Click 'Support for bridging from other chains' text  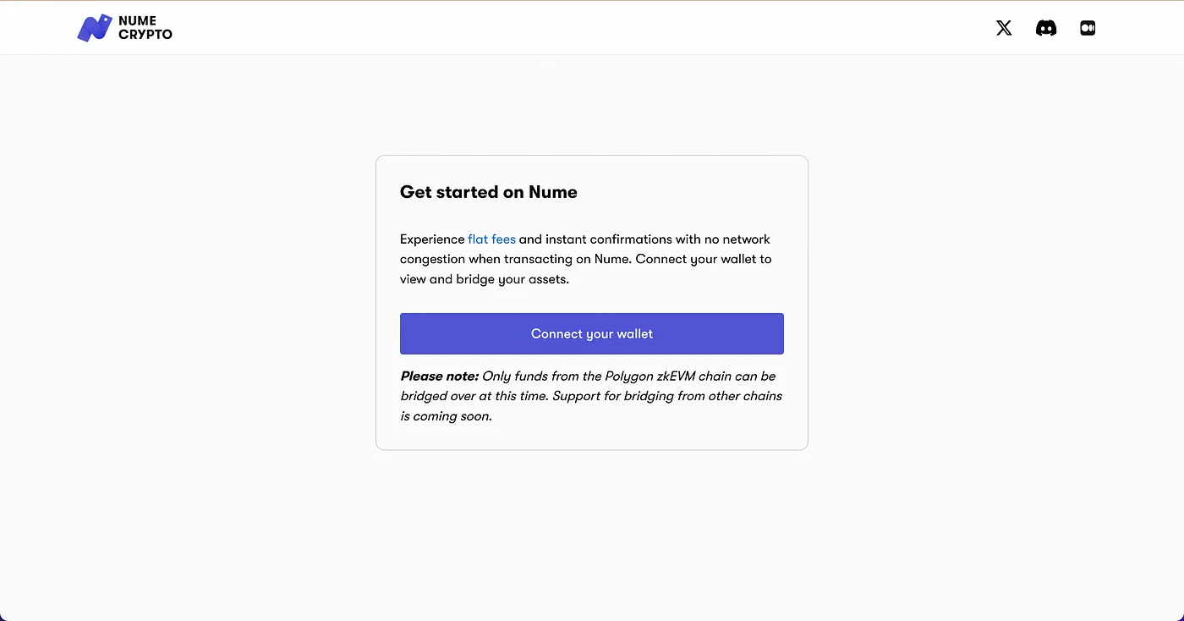point(667,396)
